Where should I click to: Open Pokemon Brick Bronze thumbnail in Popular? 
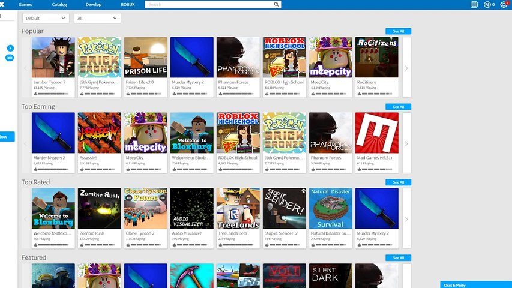click(100, 57)
